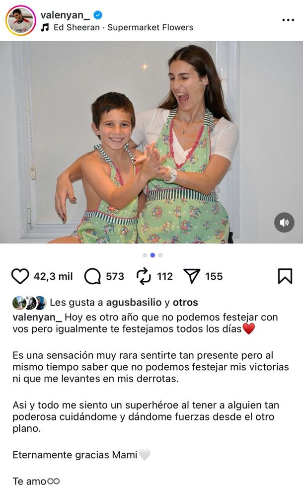Mute the post audio with speaker icon
The image size is (303, 486).
click(x=284, y=222)
